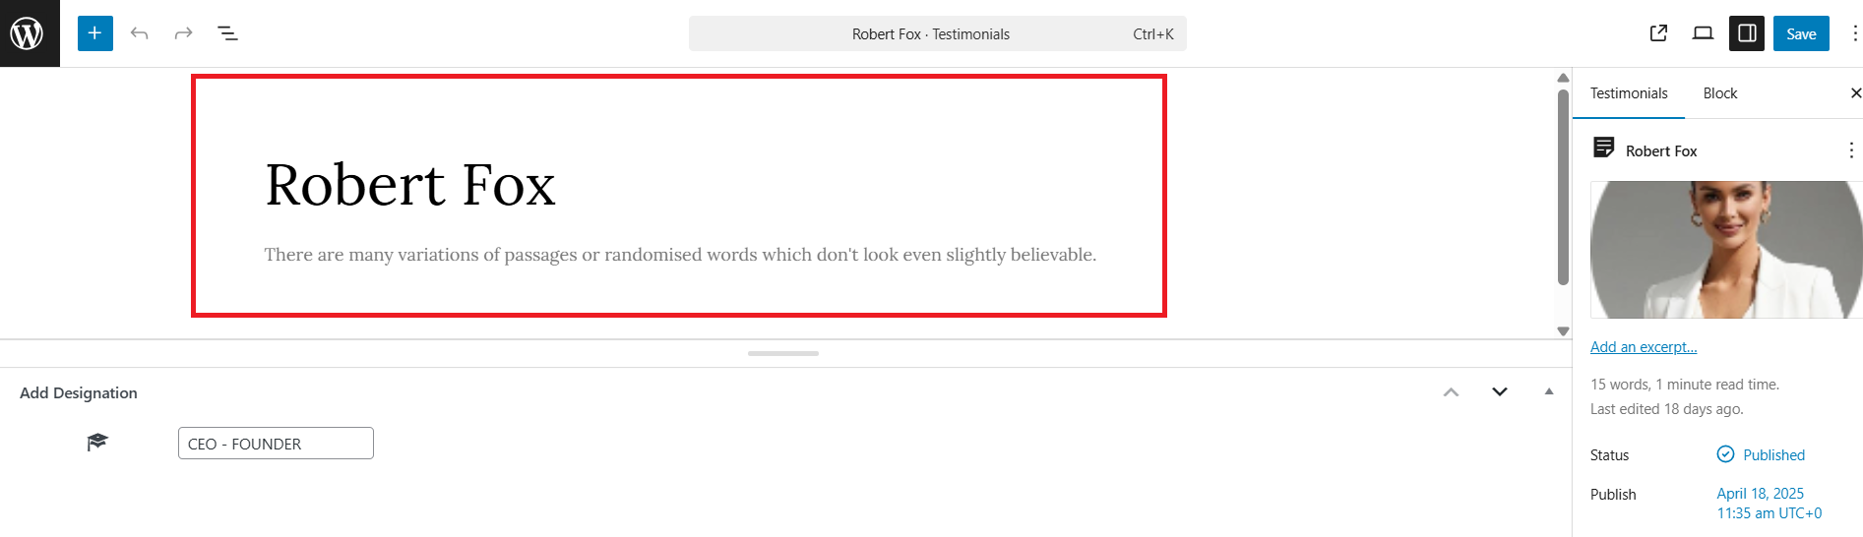Move Add Designation panel down with chevron
The height and width of the screenshot is (537, 1863).
click(1500, 391)
